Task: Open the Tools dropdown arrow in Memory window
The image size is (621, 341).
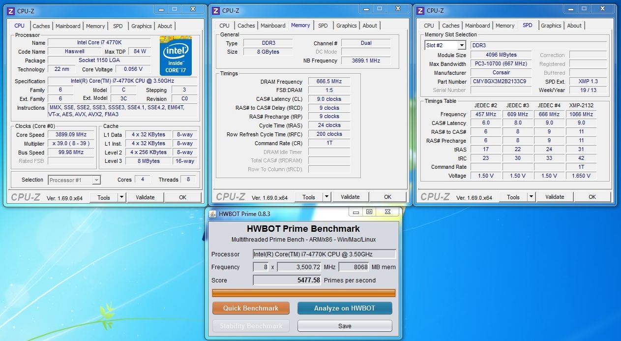Action: pos(326,197)
